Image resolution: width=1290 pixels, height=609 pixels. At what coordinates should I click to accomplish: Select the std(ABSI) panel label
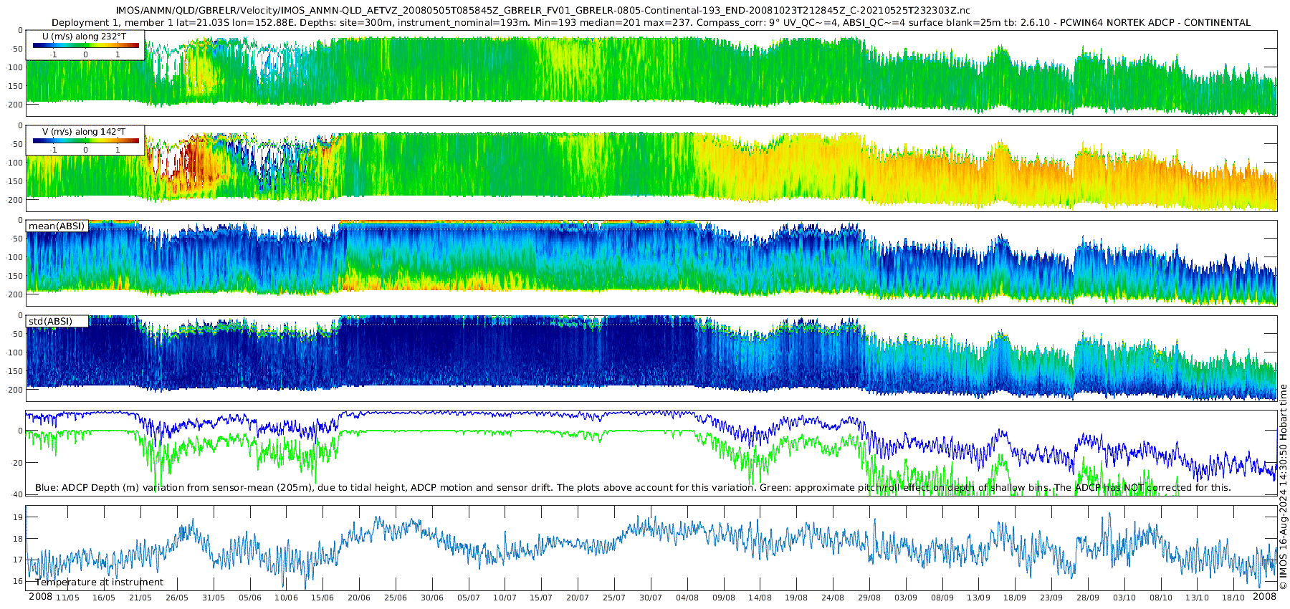point(51,321)
